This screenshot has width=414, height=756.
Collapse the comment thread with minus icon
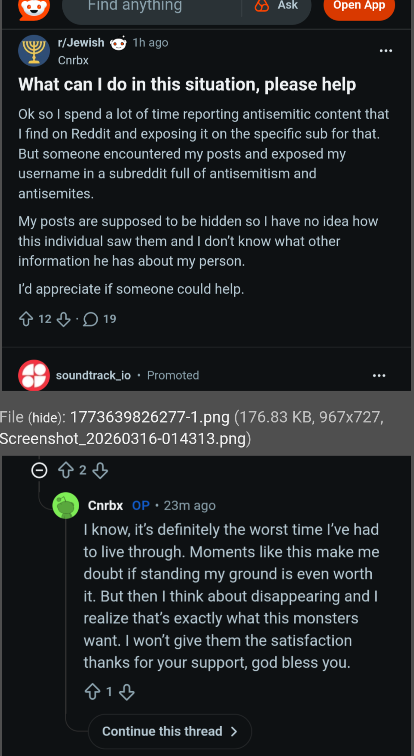point(39,470)
